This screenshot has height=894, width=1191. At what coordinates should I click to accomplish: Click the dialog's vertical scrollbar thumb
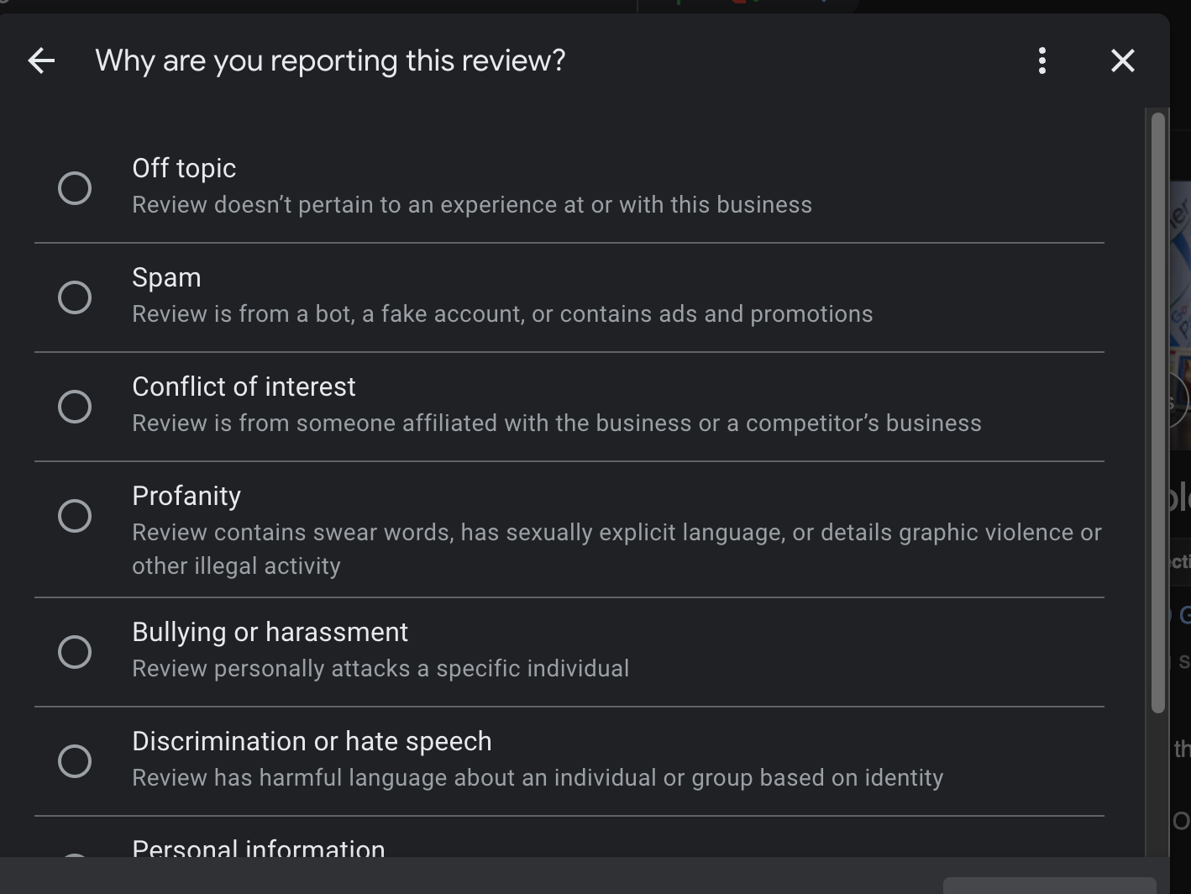1158,413
